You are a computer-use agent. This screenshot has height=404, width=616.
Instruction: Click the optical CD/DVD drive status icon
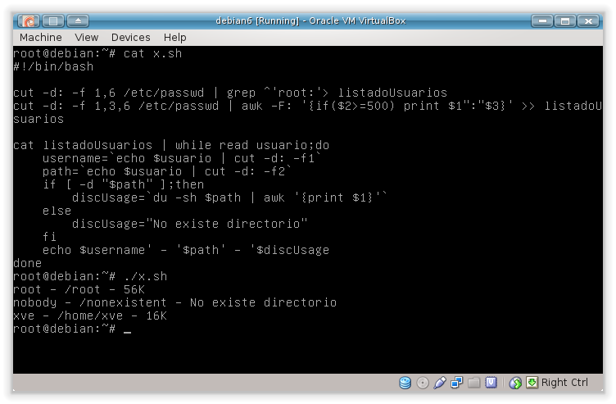coord(423,383)
